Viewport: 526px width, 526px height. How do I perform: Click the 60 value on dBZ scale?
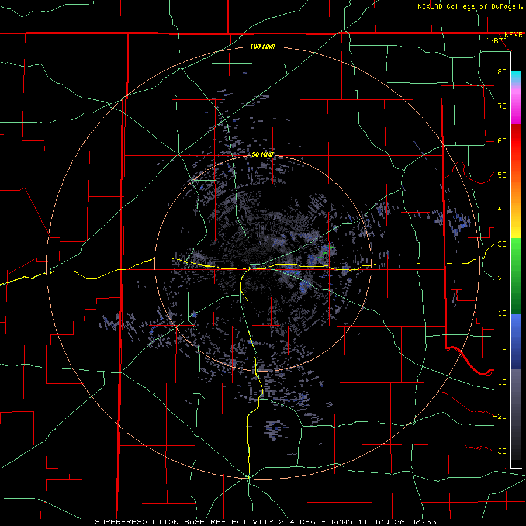502,140
